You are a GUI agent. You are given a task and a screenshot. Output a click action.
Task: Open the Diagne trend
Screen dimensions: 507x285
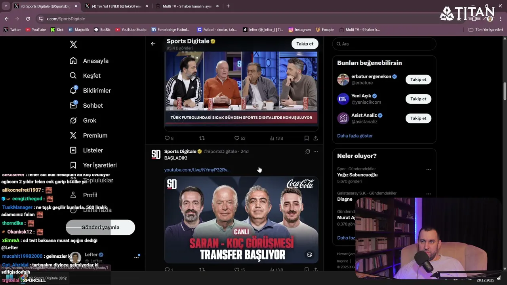point(345,199)
